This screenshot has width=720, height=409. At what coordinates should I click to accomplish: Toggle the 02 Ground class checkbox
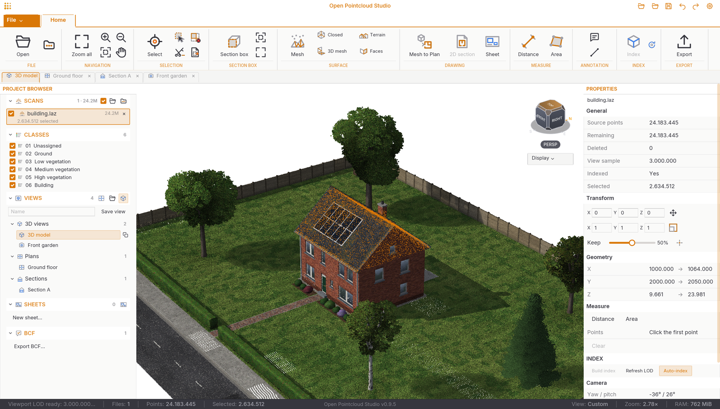click(x=12, y=154)
